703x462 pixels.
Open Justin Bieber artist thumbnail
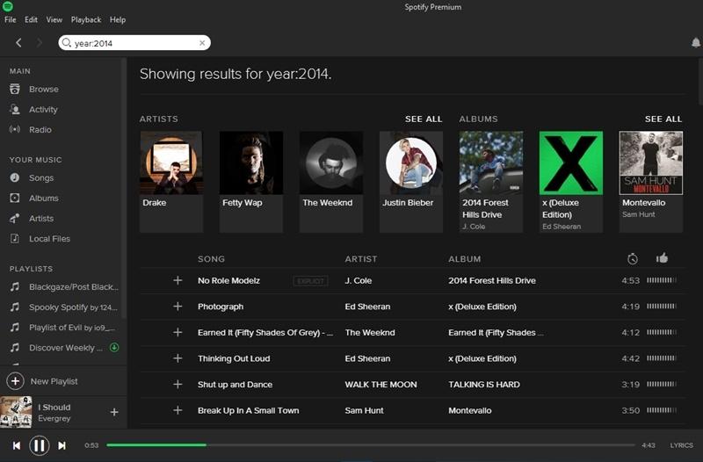click(410, 162)
